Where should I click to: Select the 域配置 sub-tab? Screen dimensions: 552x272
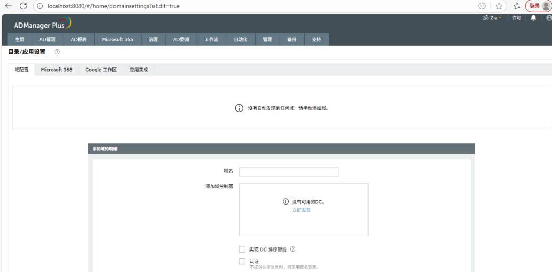21,70
